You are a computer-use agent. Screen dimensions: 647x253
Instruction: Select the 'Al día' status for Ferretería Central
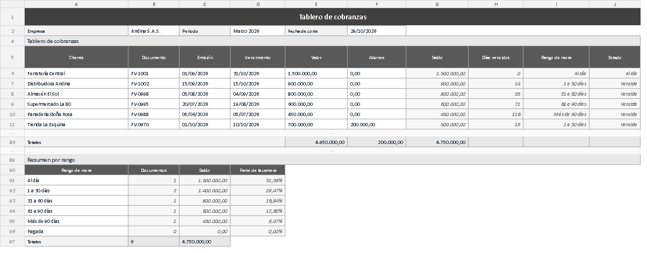coord(615,73)
